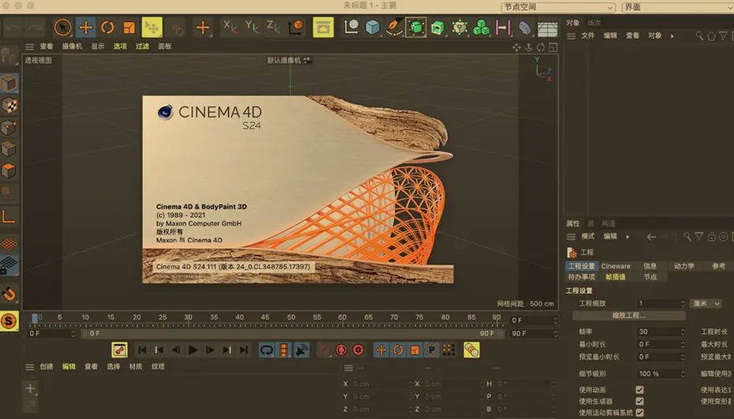734x419 pixels.
Task: Click the preview range bar ending at 90 F
Action: (293, 333)
